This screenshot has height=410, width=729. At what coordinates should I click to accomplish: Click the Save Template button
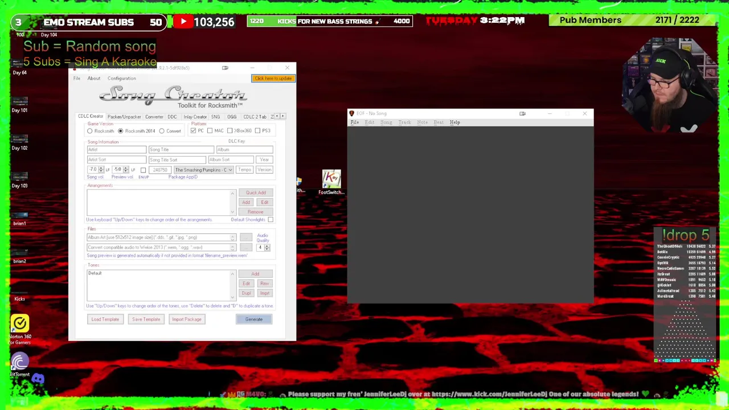pos(146,319)
